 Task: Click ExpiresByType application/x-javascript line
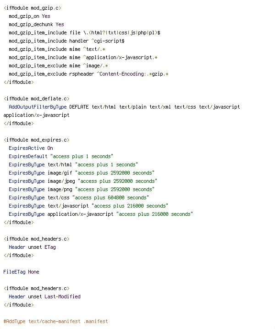coord(101,214)
